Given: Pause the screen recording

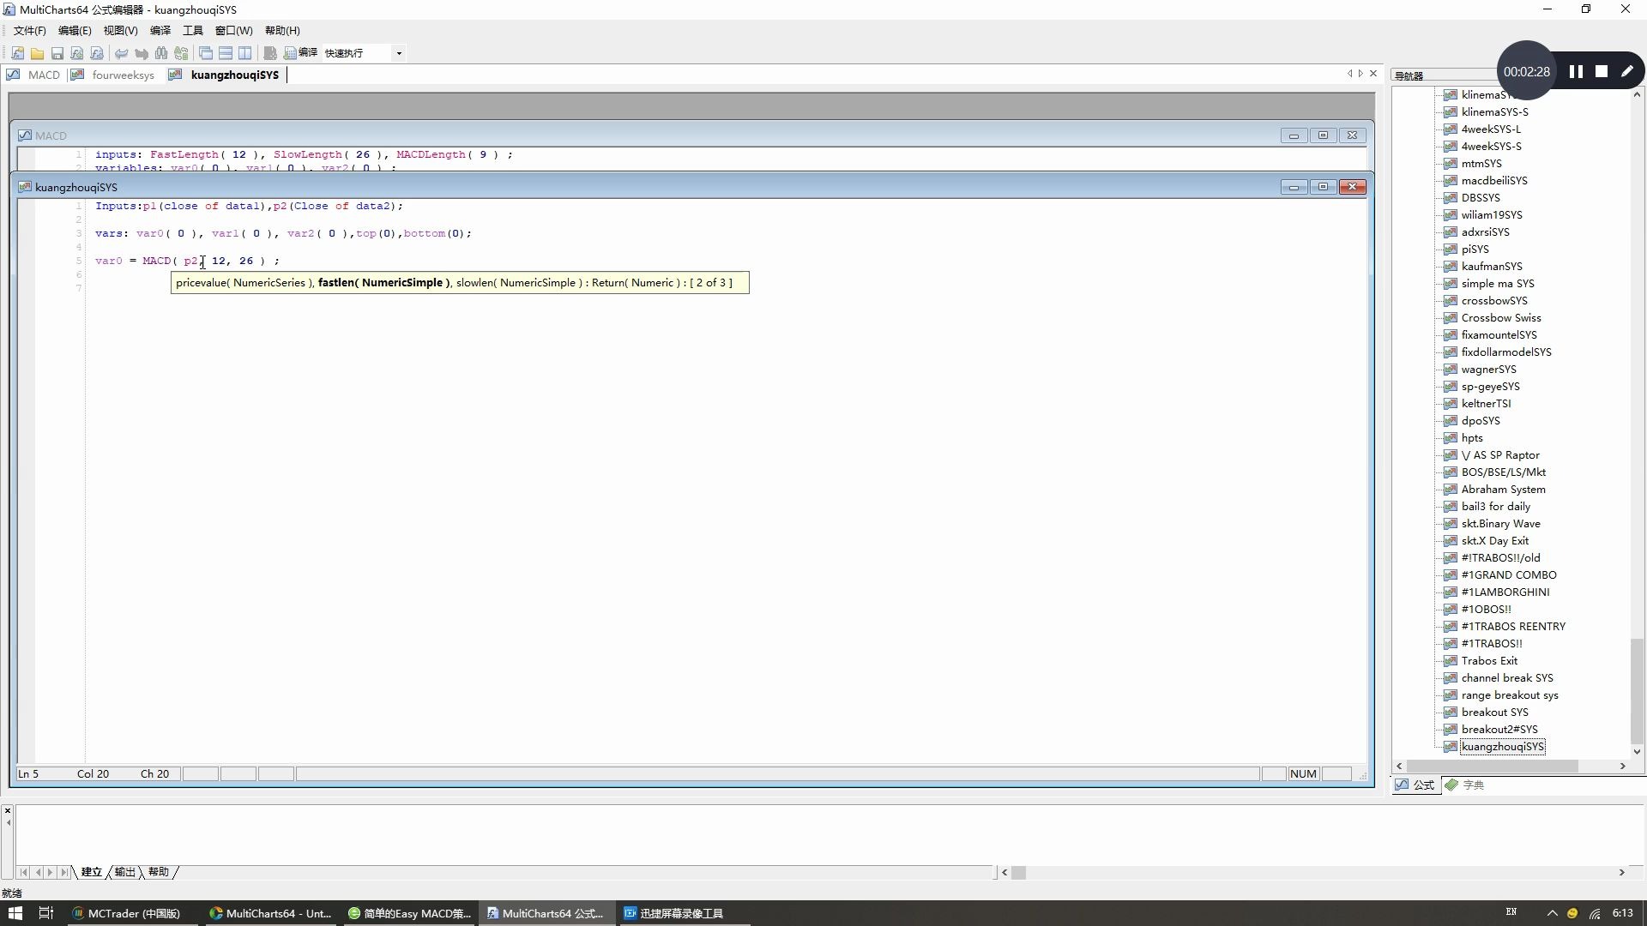Looking at the screenshot, I should (1576, 72).
